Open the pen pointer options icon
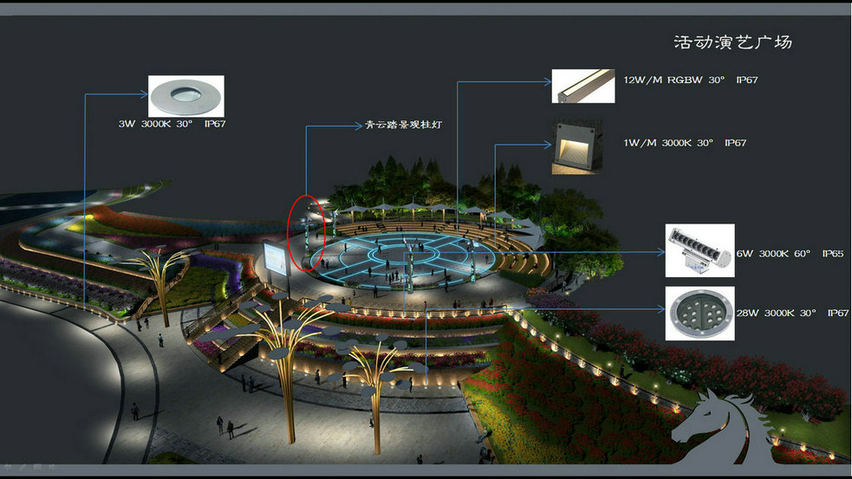The width and height of the screenshot is (852, 479). coord(22,467)
